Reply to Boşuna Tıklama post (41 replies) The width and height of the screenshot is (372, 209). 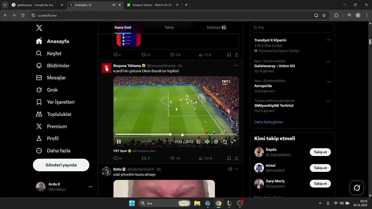118,158
